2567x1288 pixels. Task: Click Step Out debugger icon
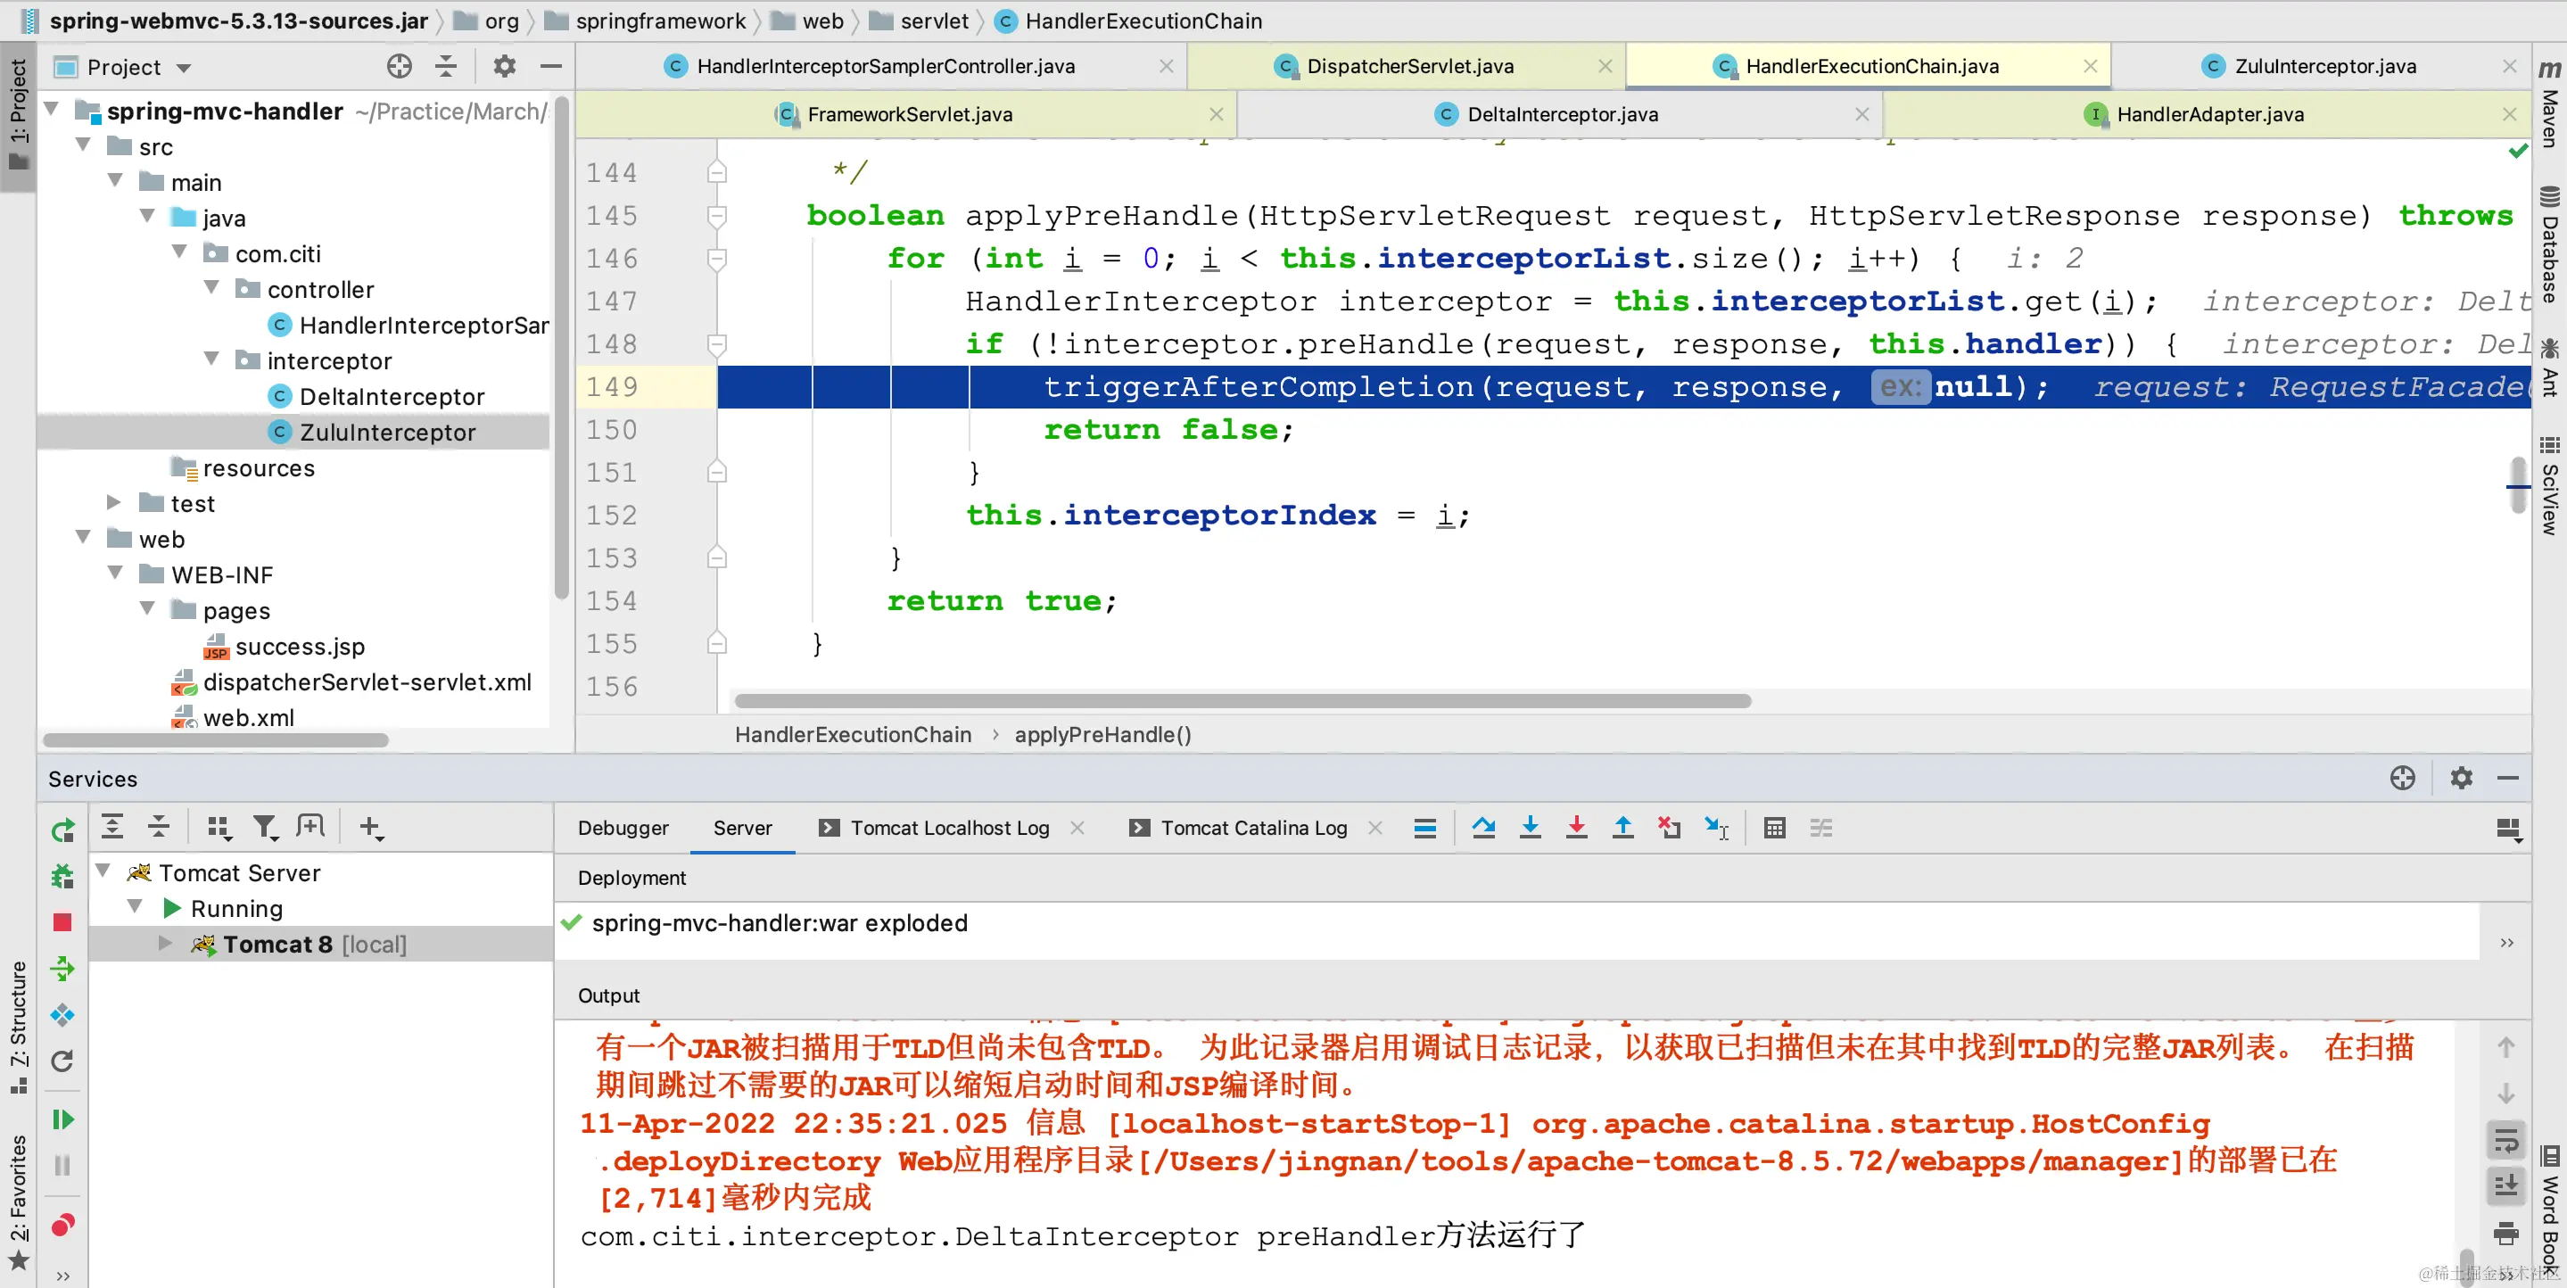pos(1622,828)
